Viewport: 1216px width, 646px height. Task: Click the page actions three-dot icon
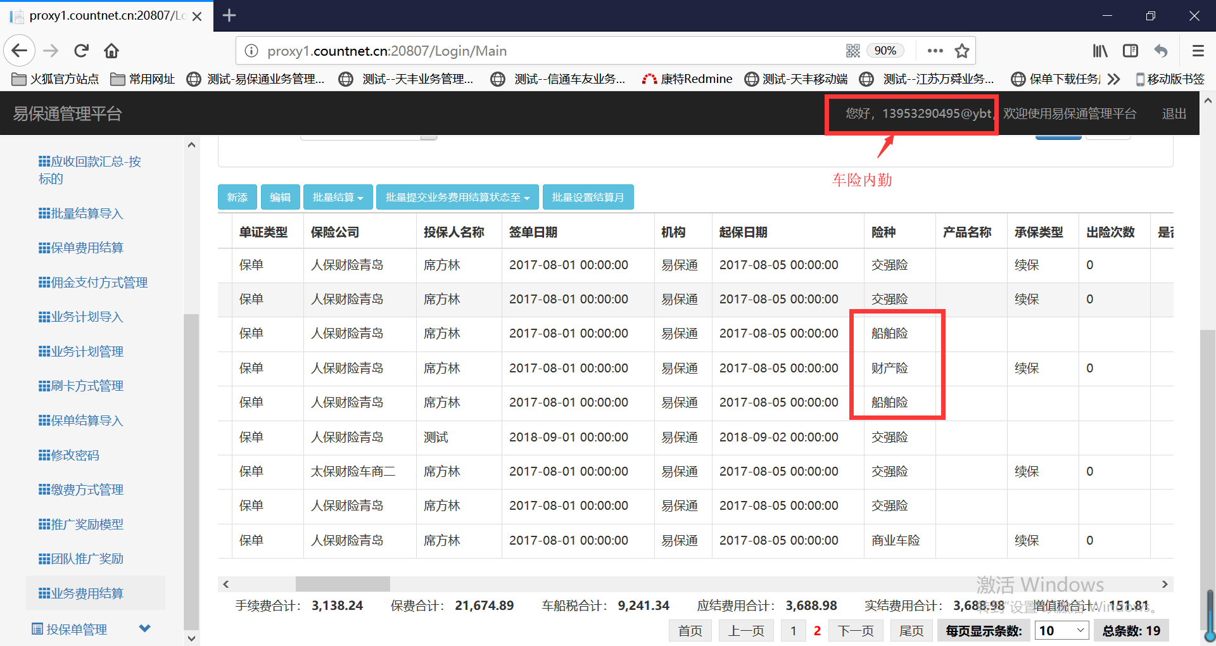pyautogui.click(x=935, y=51)
